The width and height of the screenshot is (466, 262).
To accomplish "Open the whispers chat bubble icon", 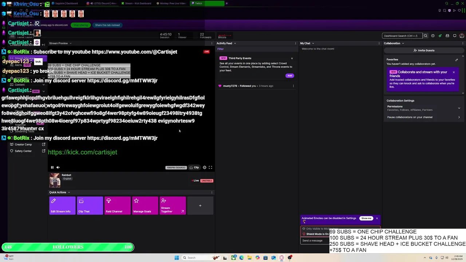I will (x=455, y=36).
